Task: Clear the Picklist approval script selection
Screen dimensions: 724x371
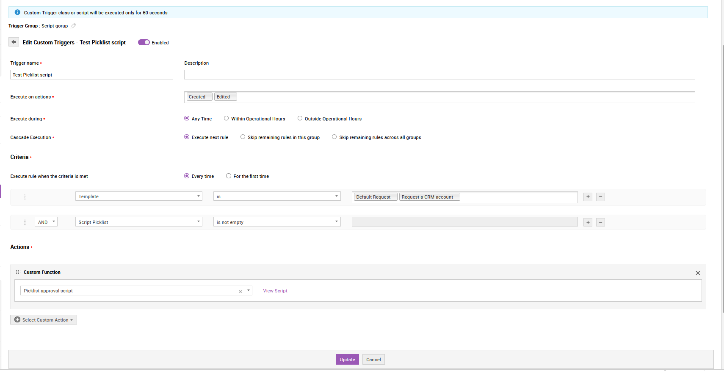Action: [240, 291]
